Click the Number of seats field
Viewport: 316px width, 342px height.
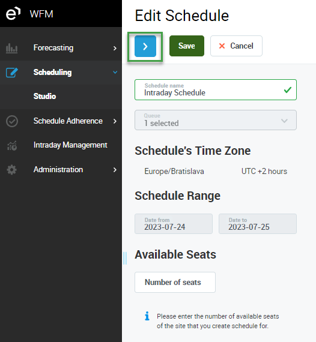pos(175,282)
